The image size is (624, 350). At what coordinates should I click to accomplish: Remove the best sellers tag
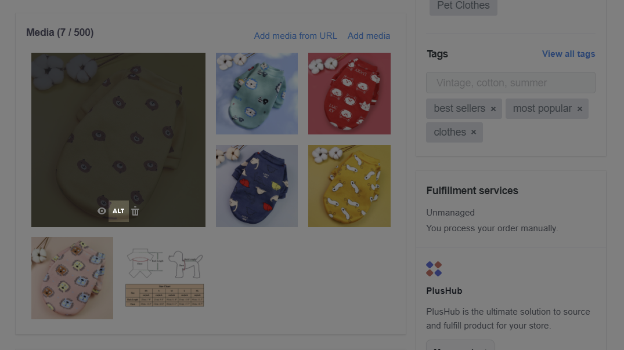tap(493, 109)
